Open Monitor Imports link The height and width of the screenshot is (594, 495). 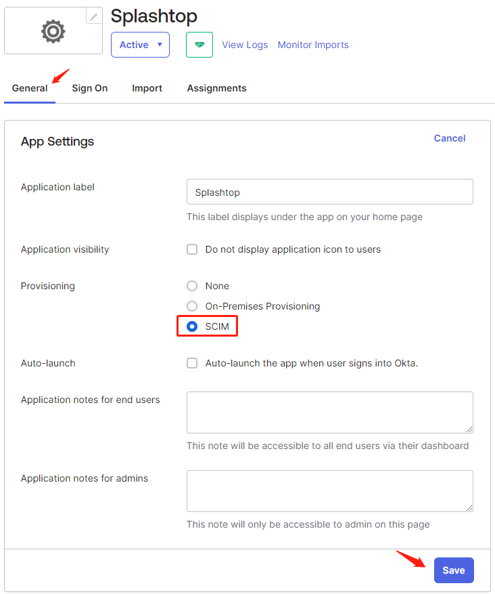(313, 45)
